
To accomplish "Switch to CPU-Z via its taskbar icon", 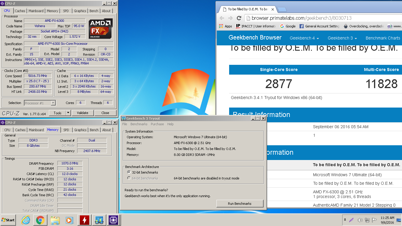I will 113,220.
